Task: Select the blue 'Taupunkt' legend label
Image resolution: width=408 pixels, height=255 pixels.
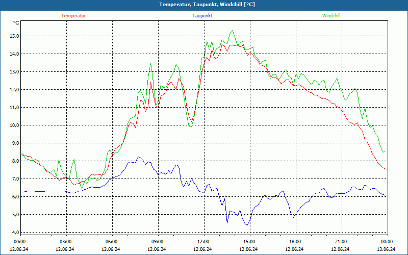Action: (x=202, y=16)
